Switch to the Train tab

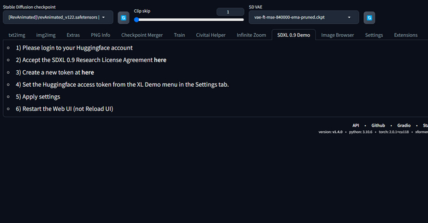(179, 35)
